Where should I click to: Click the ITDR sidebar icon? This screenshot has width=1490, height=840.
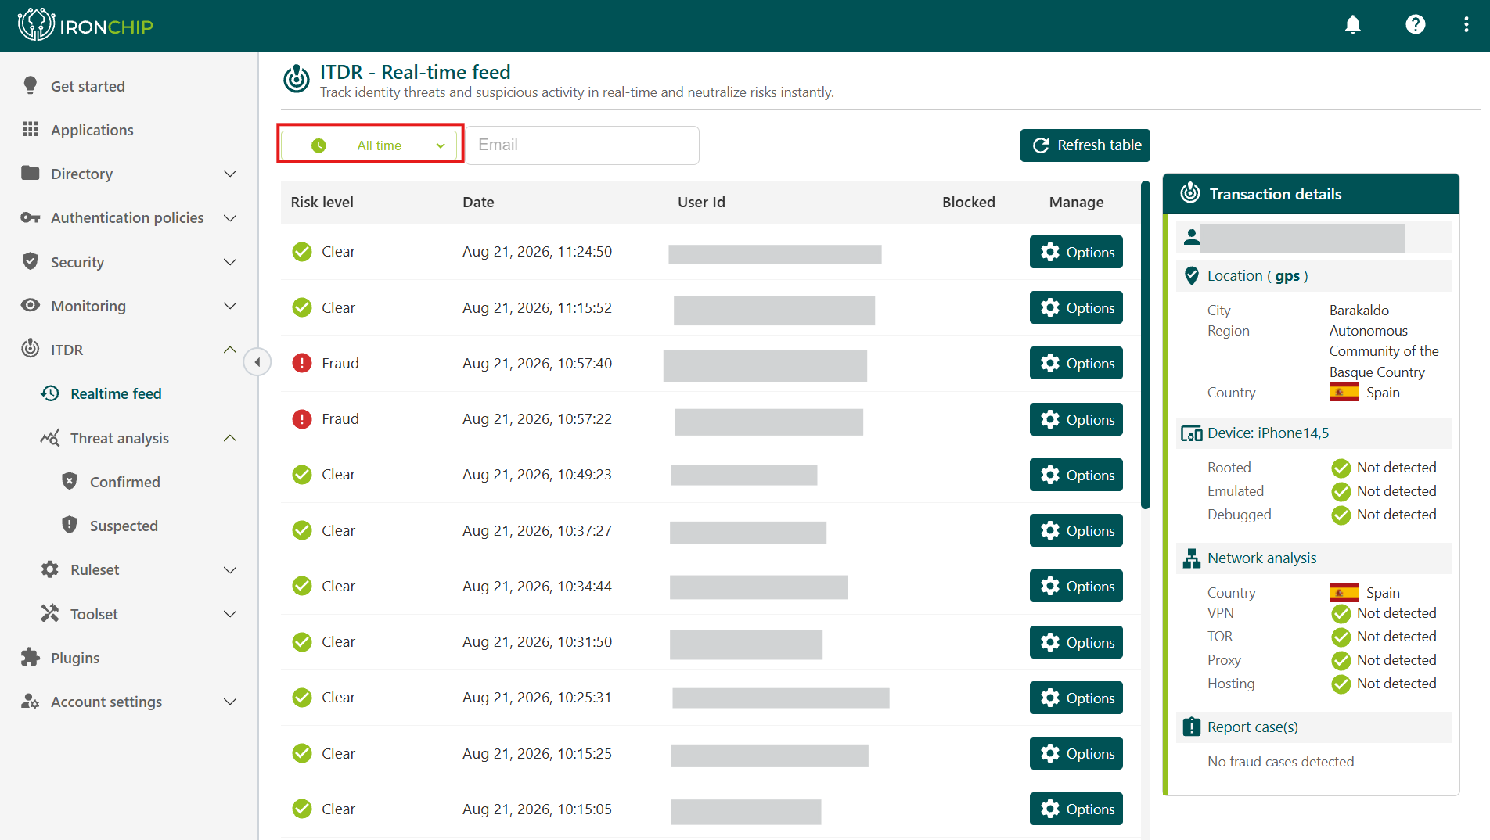[31, 349]
